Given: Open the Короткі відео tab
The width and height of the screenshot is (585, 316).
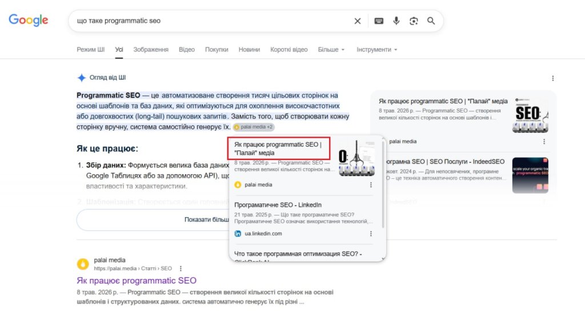Looking at the screenshot, I should pyautogui.click(x=289, y=50).
